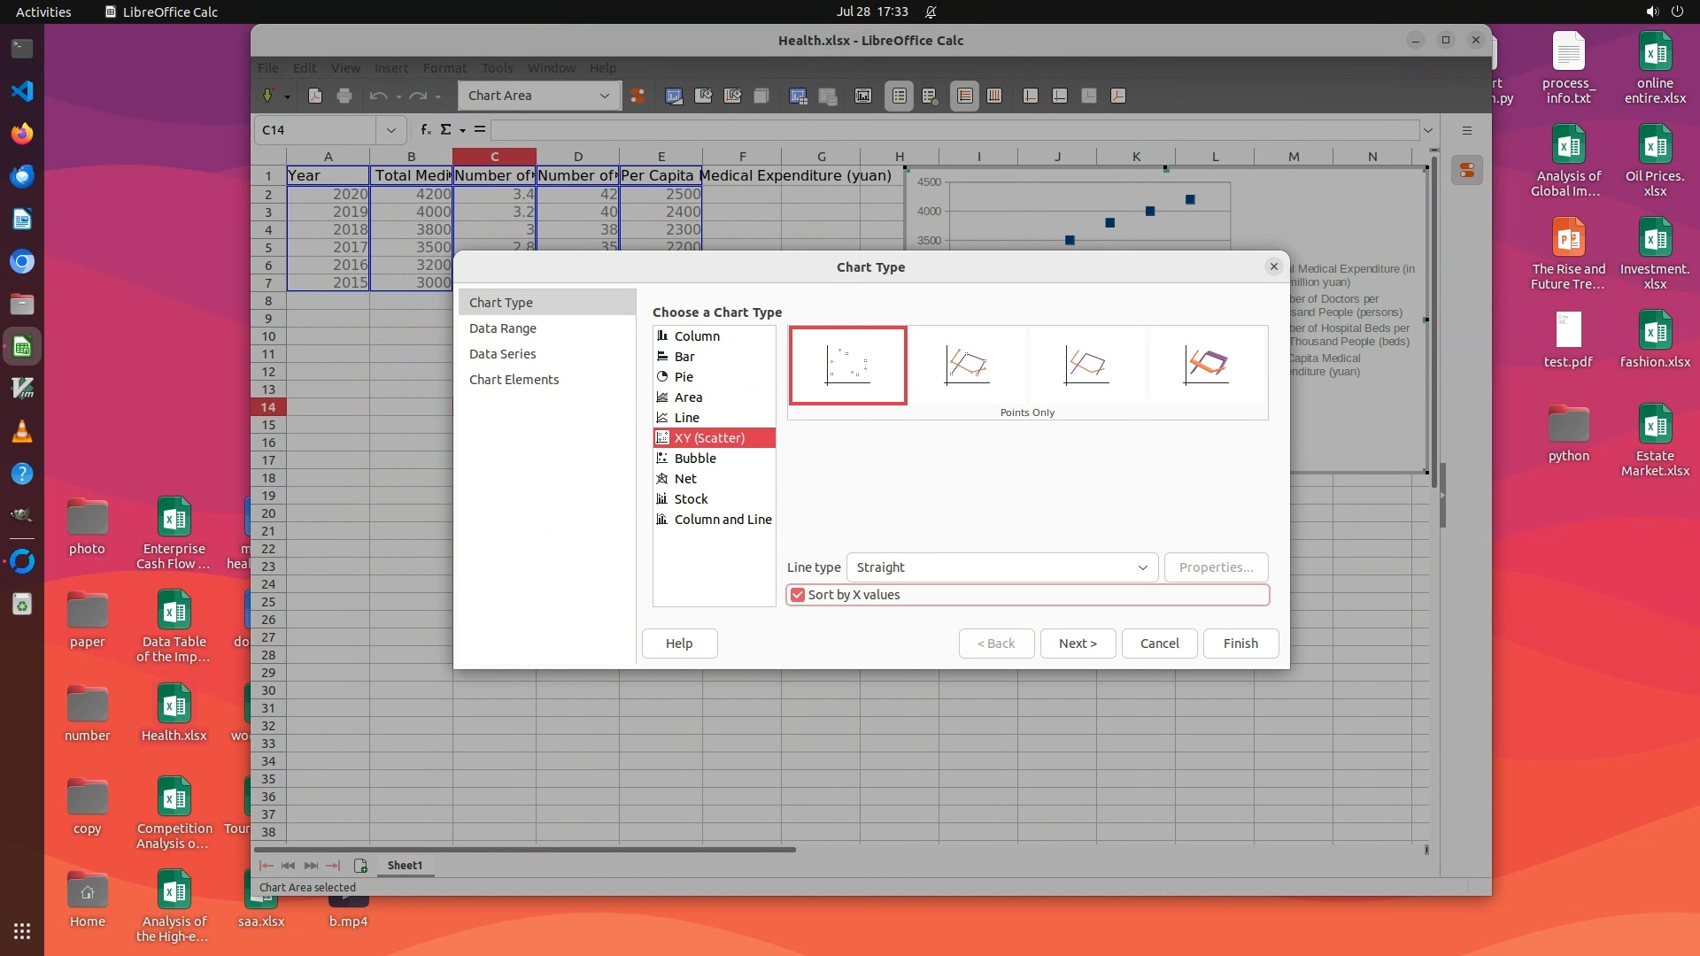The width and height of the screenshot is (1700, 956).
Task: Click the formula input line field
Action: click(x=954, y=130)
